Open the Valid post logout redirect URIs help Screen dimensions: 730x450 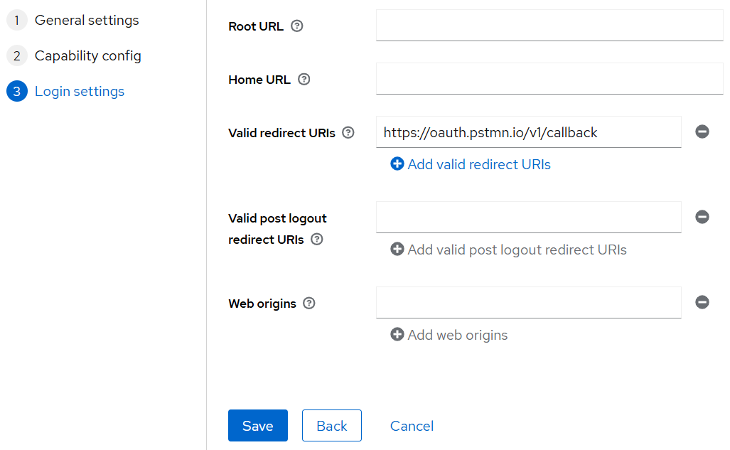316,240
